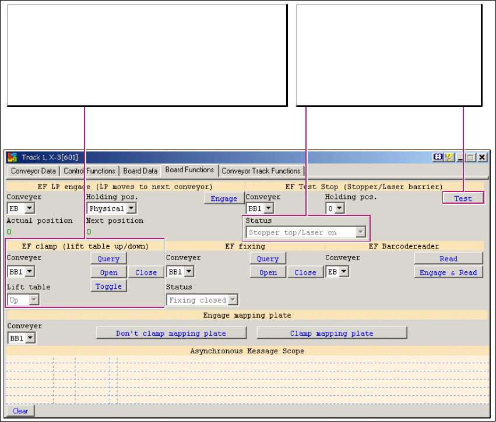Click the Engage & Read button
Screen dimensions: 496x422
click(x=448, y=272)
